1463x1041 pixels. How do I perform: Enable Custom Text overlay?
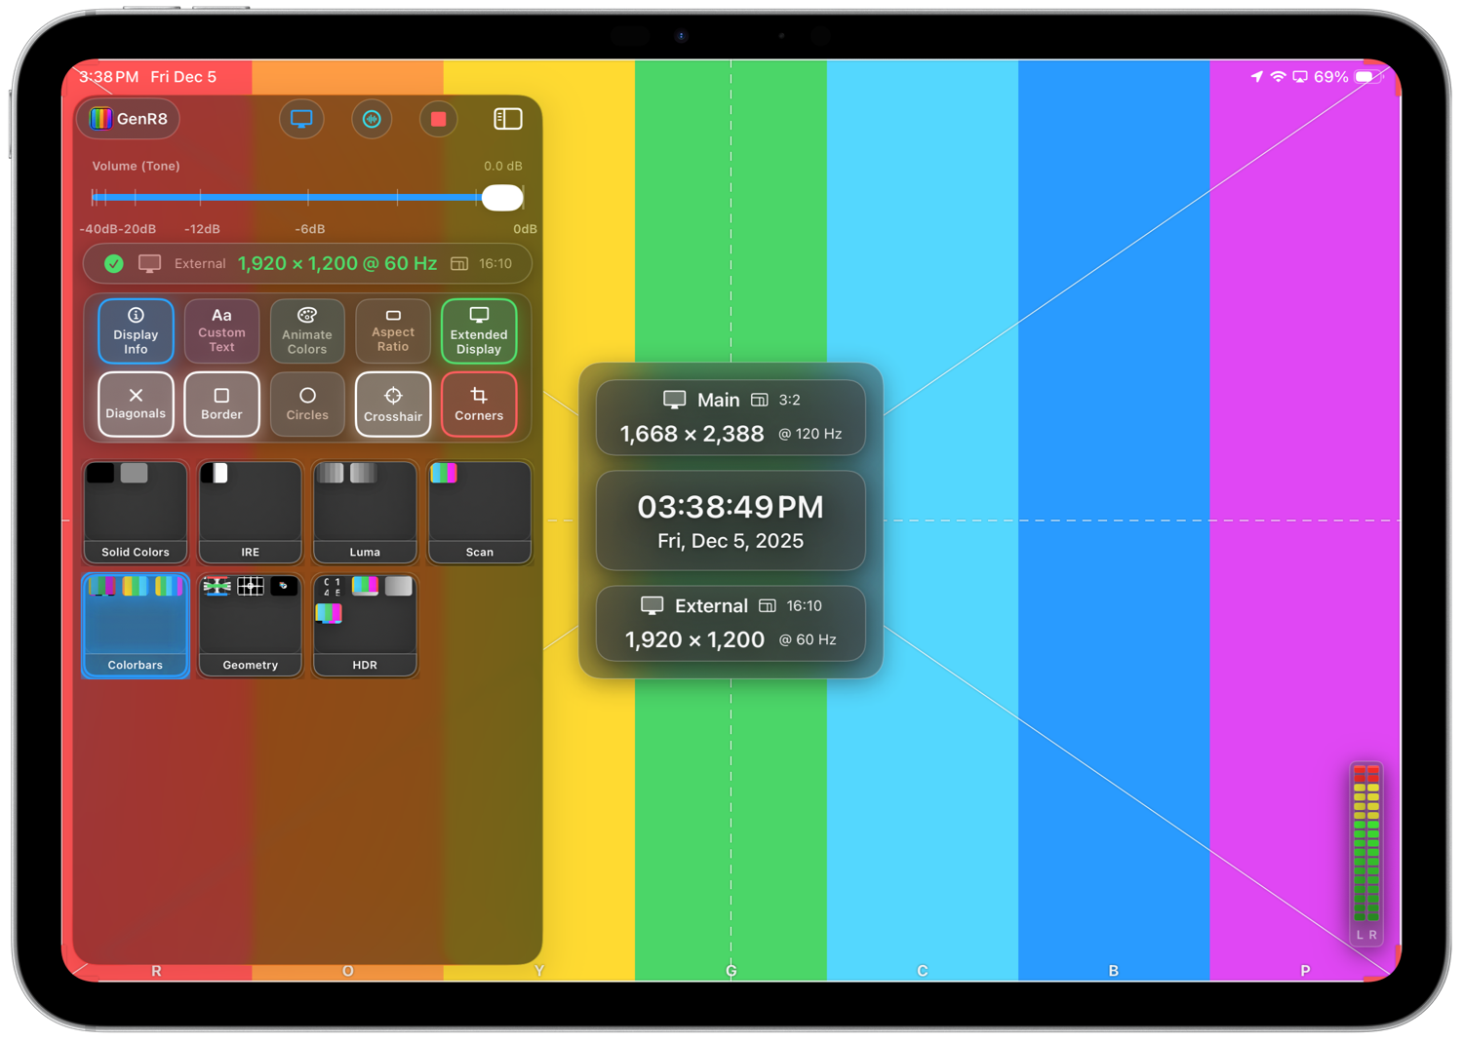coord(221,331)
